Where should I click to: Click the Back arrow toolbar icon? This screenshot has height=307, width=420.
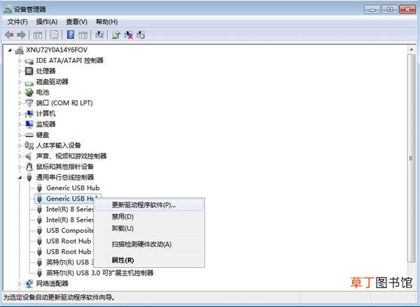click(x=9, y=35)
